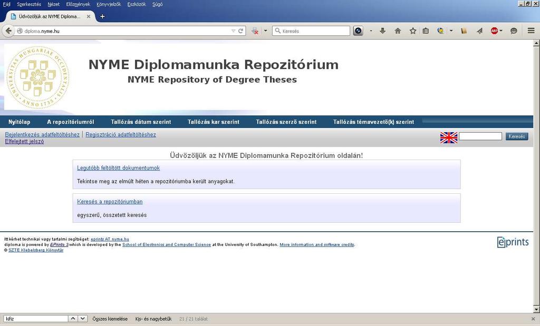Image resolution: width=540 pixels, height=326 pixels.
Task: Open More information and software credits link
Action: tap(317, 244)
